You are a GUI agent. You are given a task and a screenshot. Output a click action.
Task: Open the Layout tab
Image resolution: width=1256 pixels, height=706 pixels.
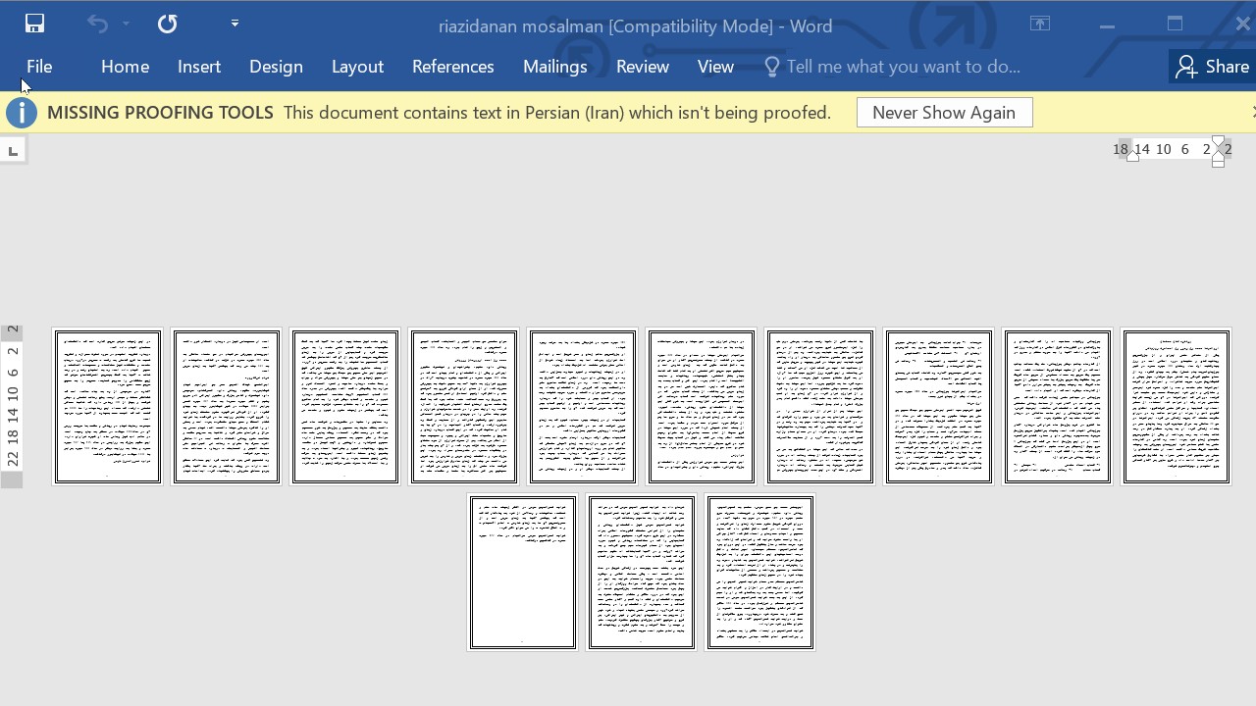357,67
